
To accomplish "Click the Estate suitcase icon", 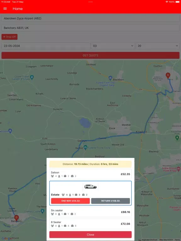I will (76, 195).
